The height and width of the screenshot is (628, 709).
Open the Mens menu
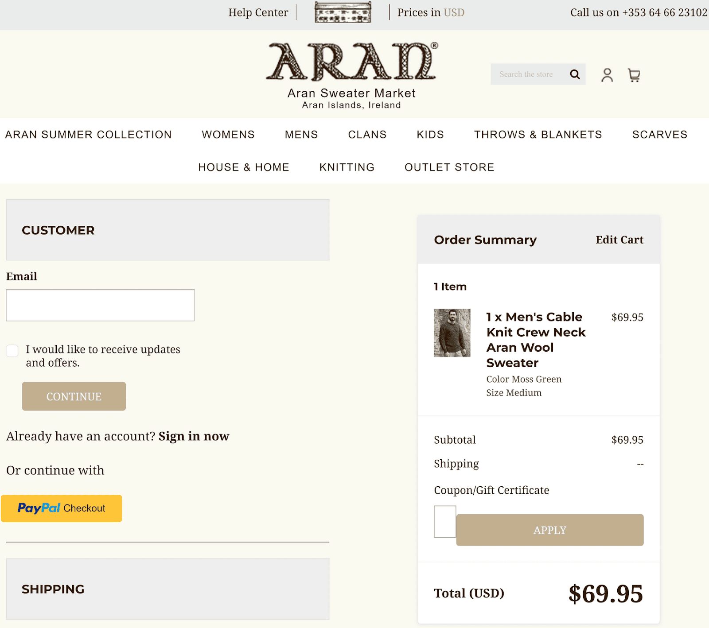pyautogui.click(x=301, y=135)
